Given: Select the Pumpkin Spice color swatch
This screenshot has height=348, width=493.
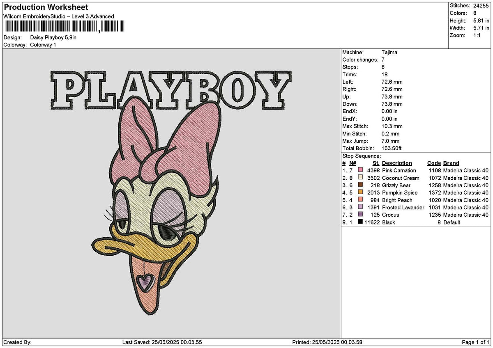Looking at the screenshot, I should (360, 192).
